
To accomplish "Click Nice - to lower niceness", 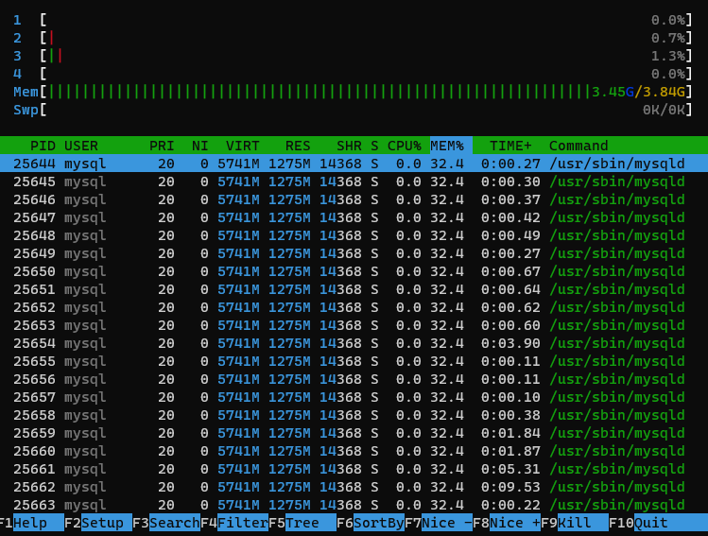I will tap(447, 523).
